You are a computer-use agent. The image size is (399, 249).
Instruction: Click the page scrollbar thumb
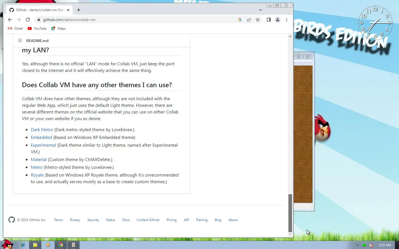pos(290,213)
